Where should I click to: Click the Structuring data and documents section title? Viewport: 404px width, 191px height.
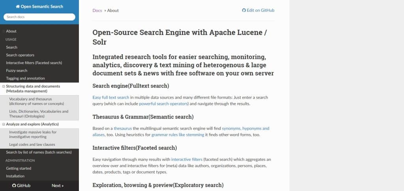(33, 89)
